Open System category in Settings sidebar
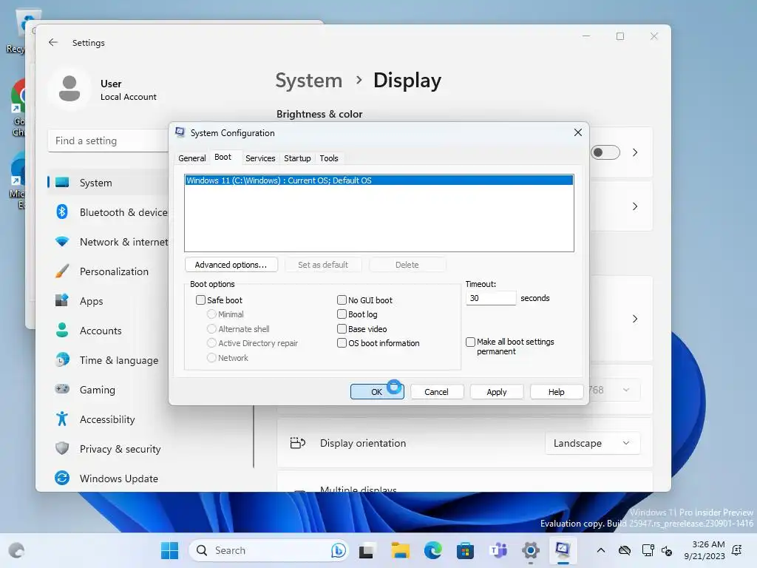This screenshot has width=757, height=568. point(109,183)
